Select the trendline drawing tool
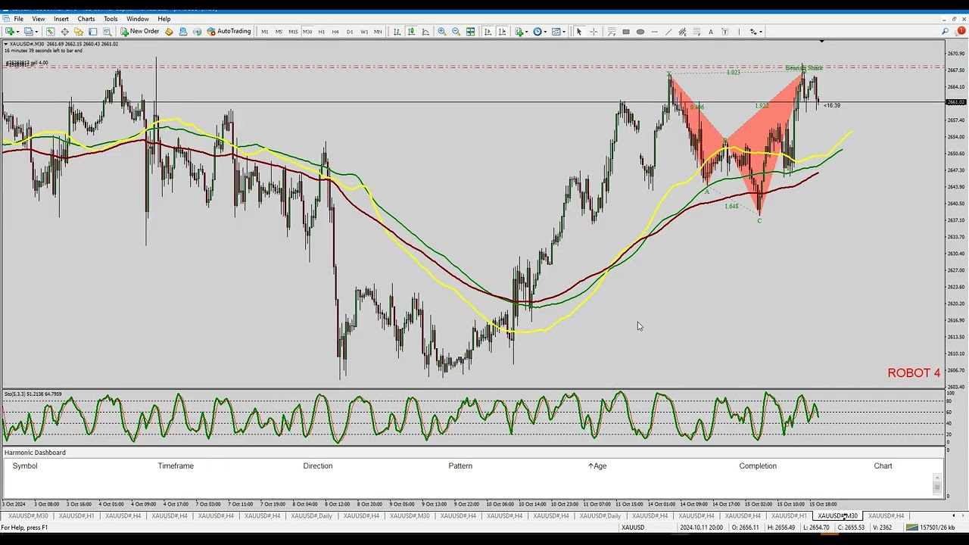This screenshot has height=545, width=969. point(668,32)
